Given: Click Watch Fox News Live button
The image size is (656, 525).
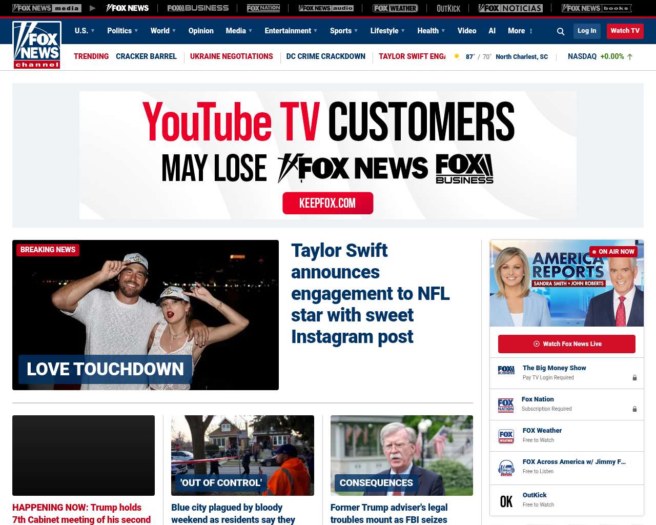Looking at the screenshot, I should click(567, 344).
